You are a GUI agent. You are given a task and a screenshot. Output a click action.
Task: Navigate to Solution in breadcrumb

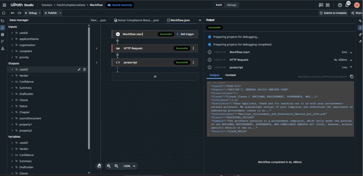[x=47, y=5]
